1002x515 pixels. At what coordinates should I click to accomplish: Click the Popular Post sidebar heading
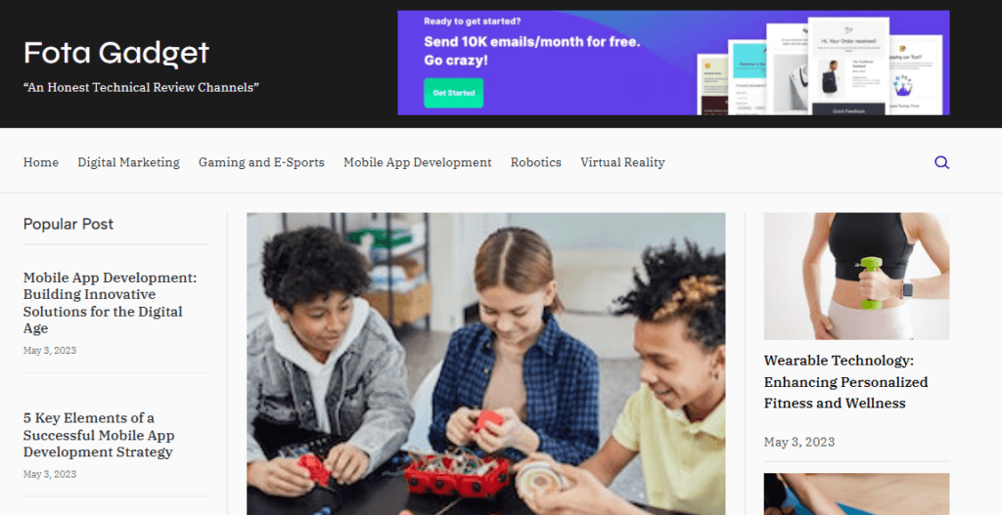[x=68, y=224]
